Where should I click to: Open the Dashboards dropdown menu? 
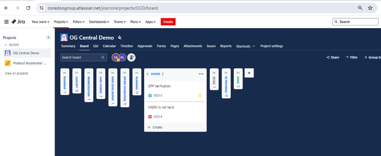(99, 22)
